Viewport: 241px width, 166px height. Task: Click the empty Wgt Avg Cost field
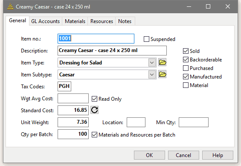73,99
